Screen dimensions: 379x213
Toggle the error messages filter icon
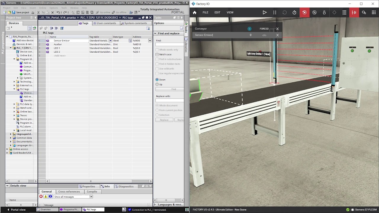pos(41,197)
